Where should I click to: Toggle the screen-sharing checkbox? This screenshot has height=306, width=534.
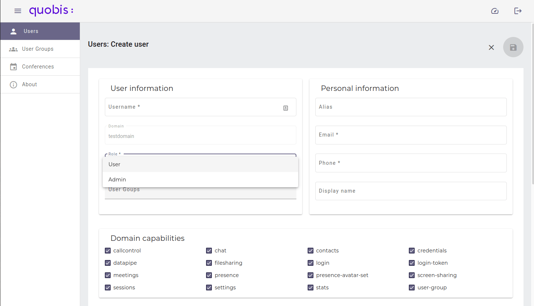[412, 275]
